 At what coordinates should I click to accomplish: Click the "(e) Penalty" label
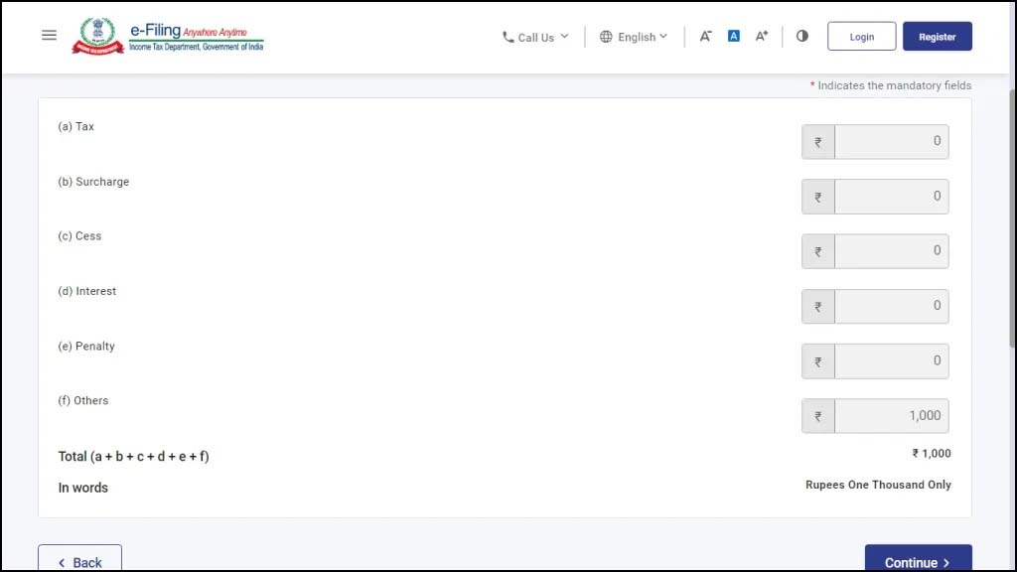(x=86, y=347)
